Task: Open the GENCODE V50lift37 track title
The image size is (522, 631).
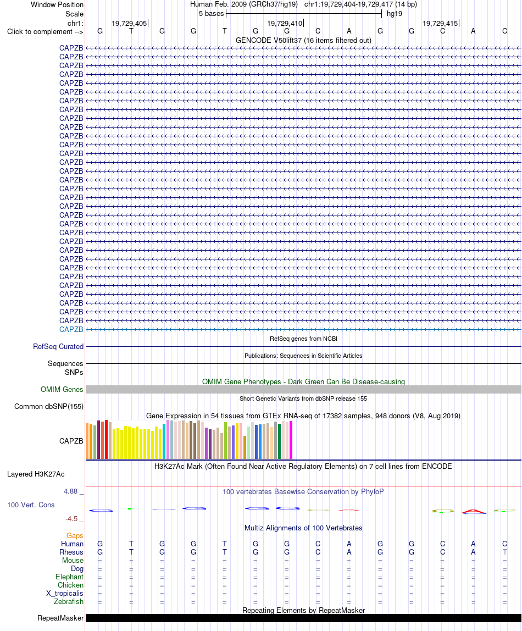Action: click(303, 40)
